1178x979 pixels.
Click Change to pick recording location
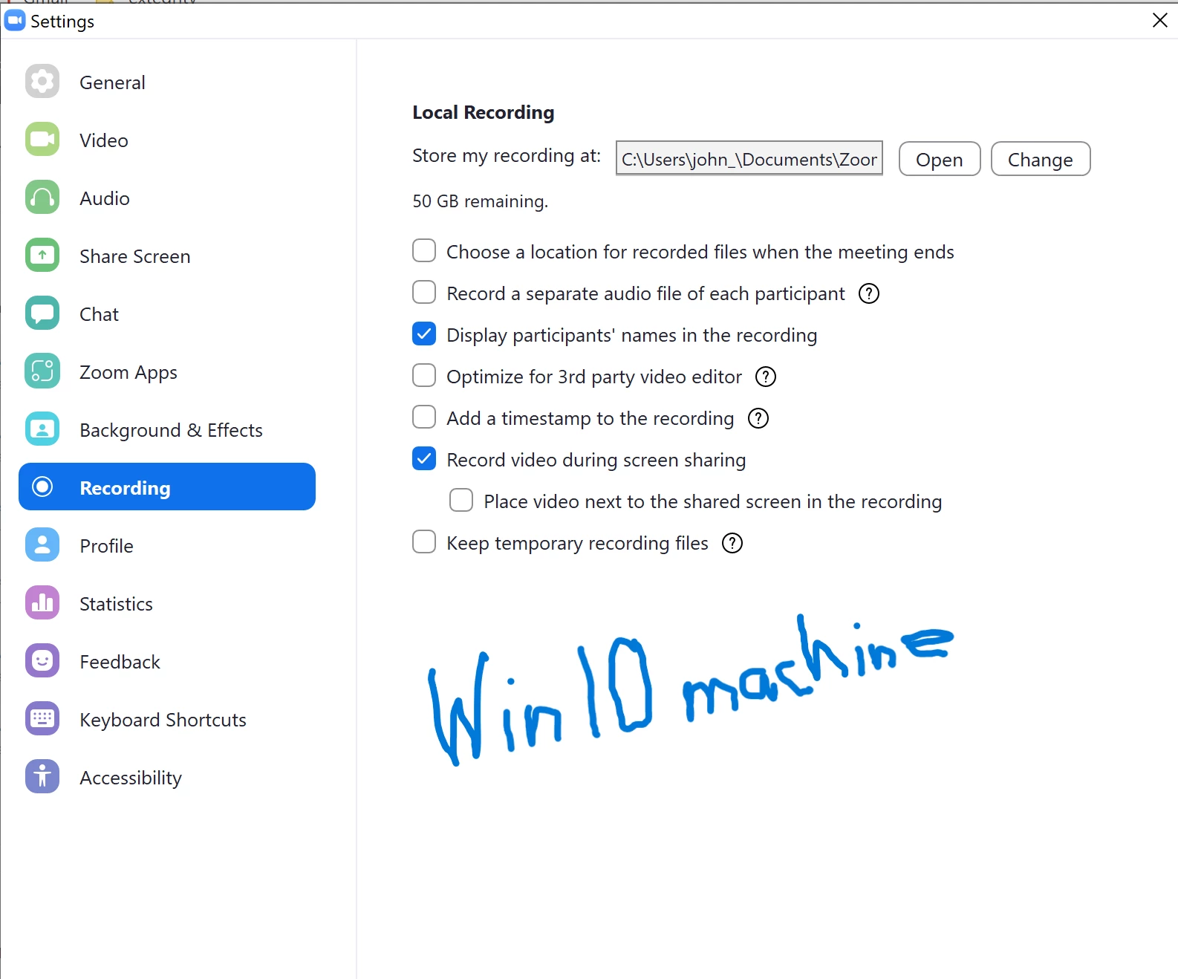[x=1041, y=159]
